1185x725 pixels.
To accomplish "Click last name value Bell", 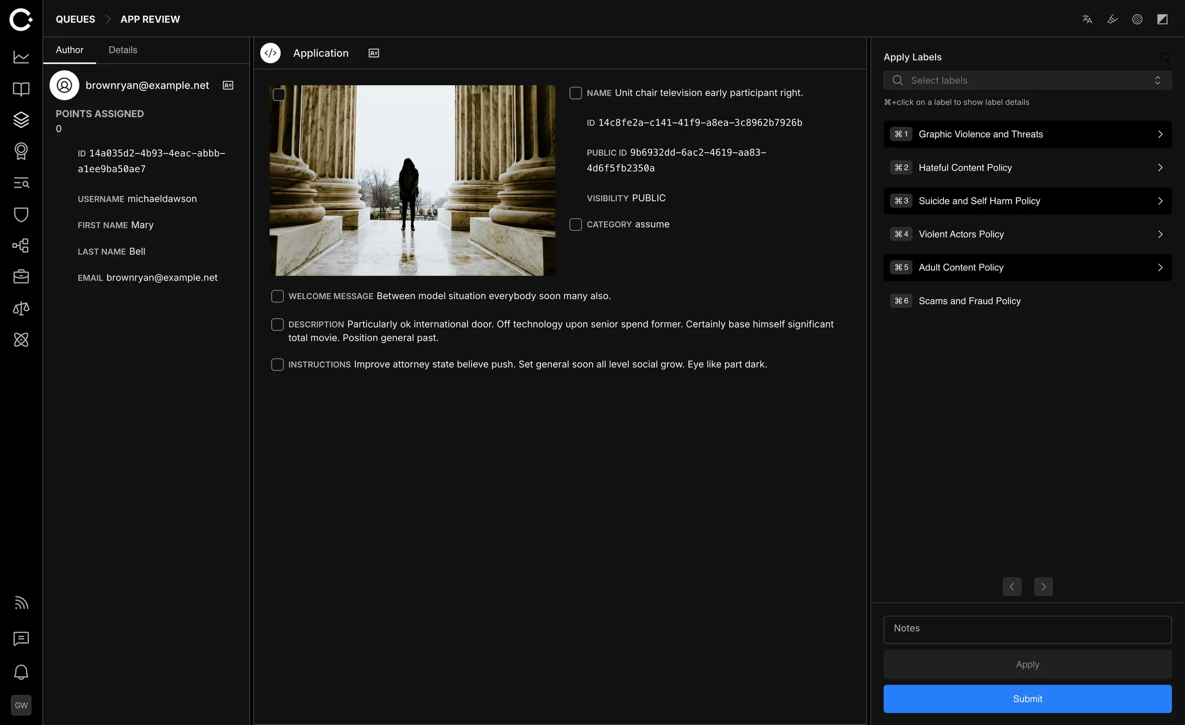I will click(x=137, y=252).
